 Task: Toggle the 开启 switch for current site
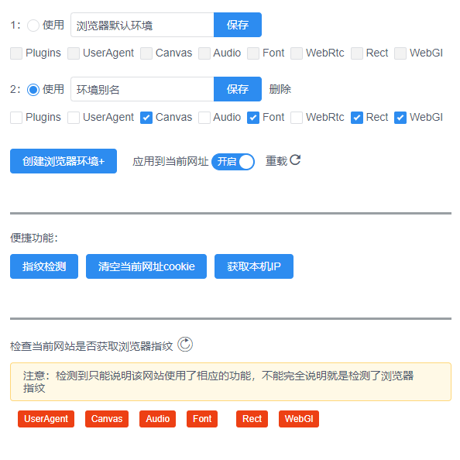pyautogui.click(x=233, y=162)
